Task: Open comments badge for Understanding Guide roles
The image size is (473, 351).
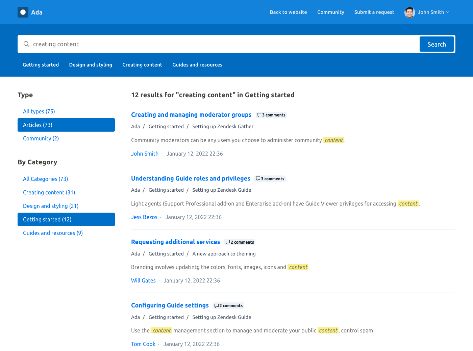Action: point(270,179)
